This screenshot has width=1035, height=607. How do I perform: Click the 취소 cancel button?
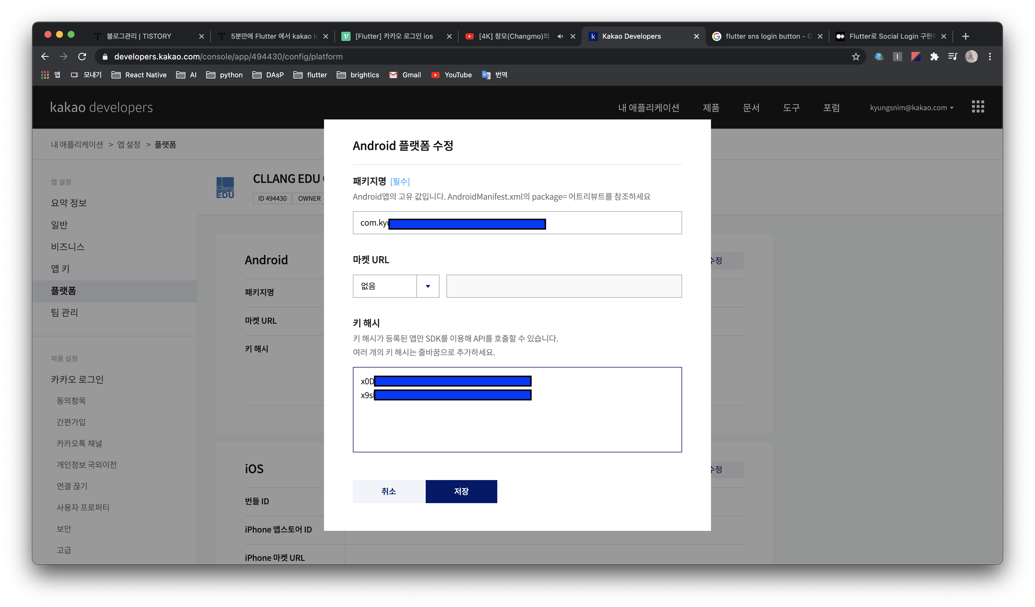click(388, 491)
